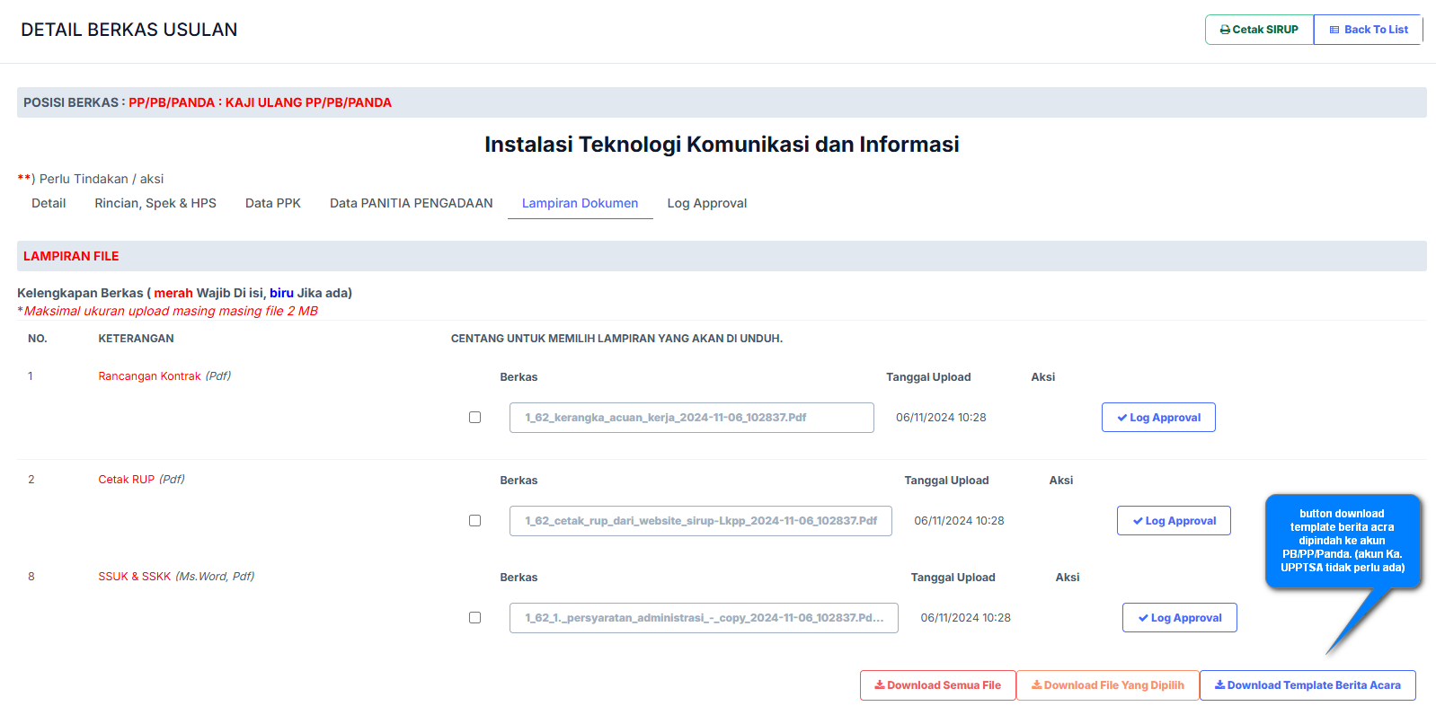Click download icon on Download Semua File

[880, 685]
